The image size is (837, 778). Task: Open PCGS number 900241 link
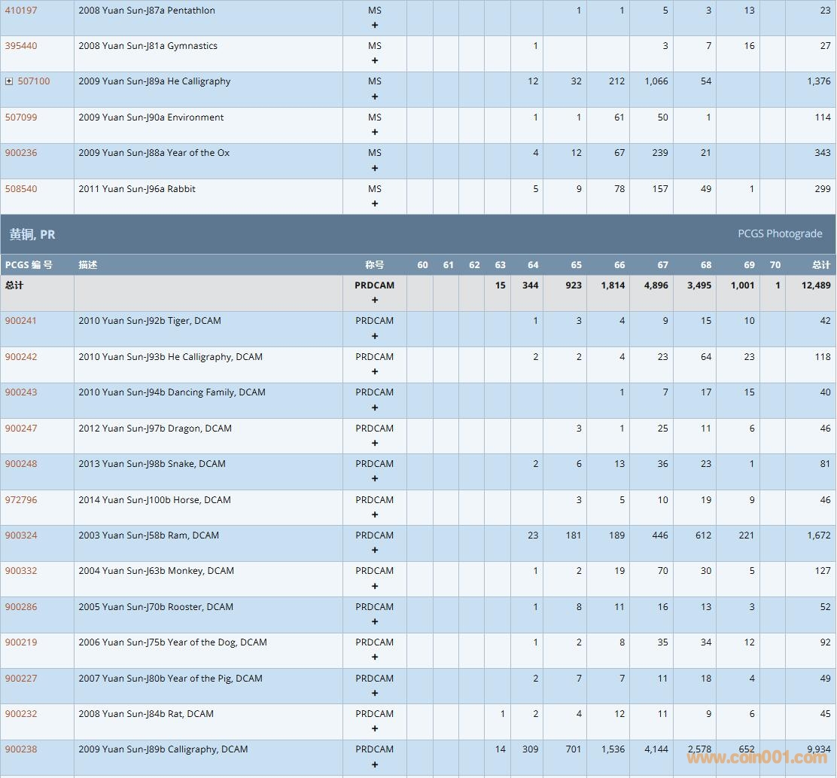[21, 321]
